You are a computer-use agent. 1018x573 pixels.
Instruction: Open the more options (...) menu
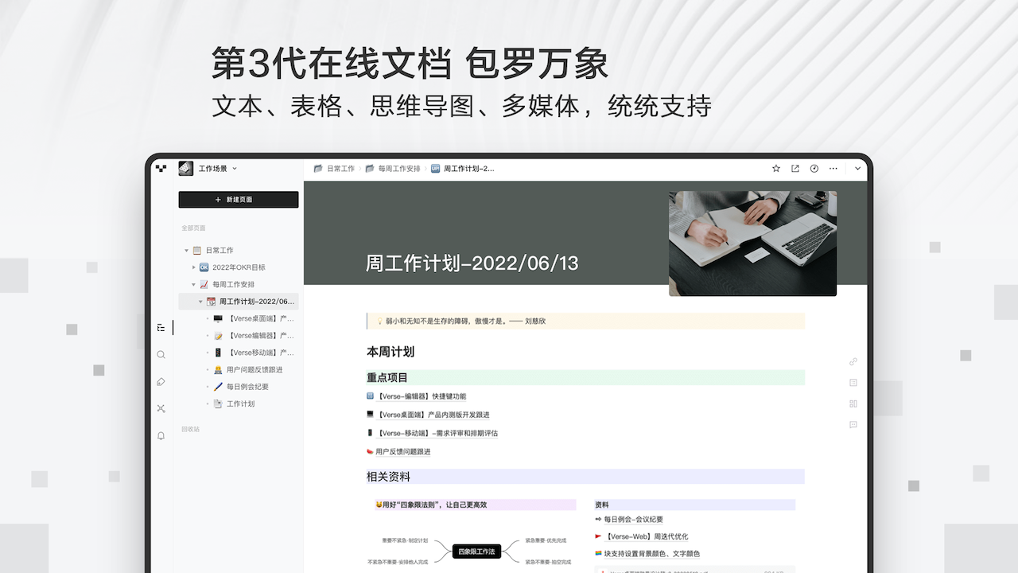point(833,168)
